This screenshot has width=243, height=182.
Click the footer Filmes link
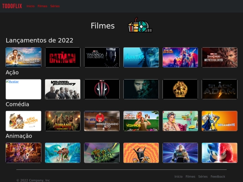coord(190,177)
